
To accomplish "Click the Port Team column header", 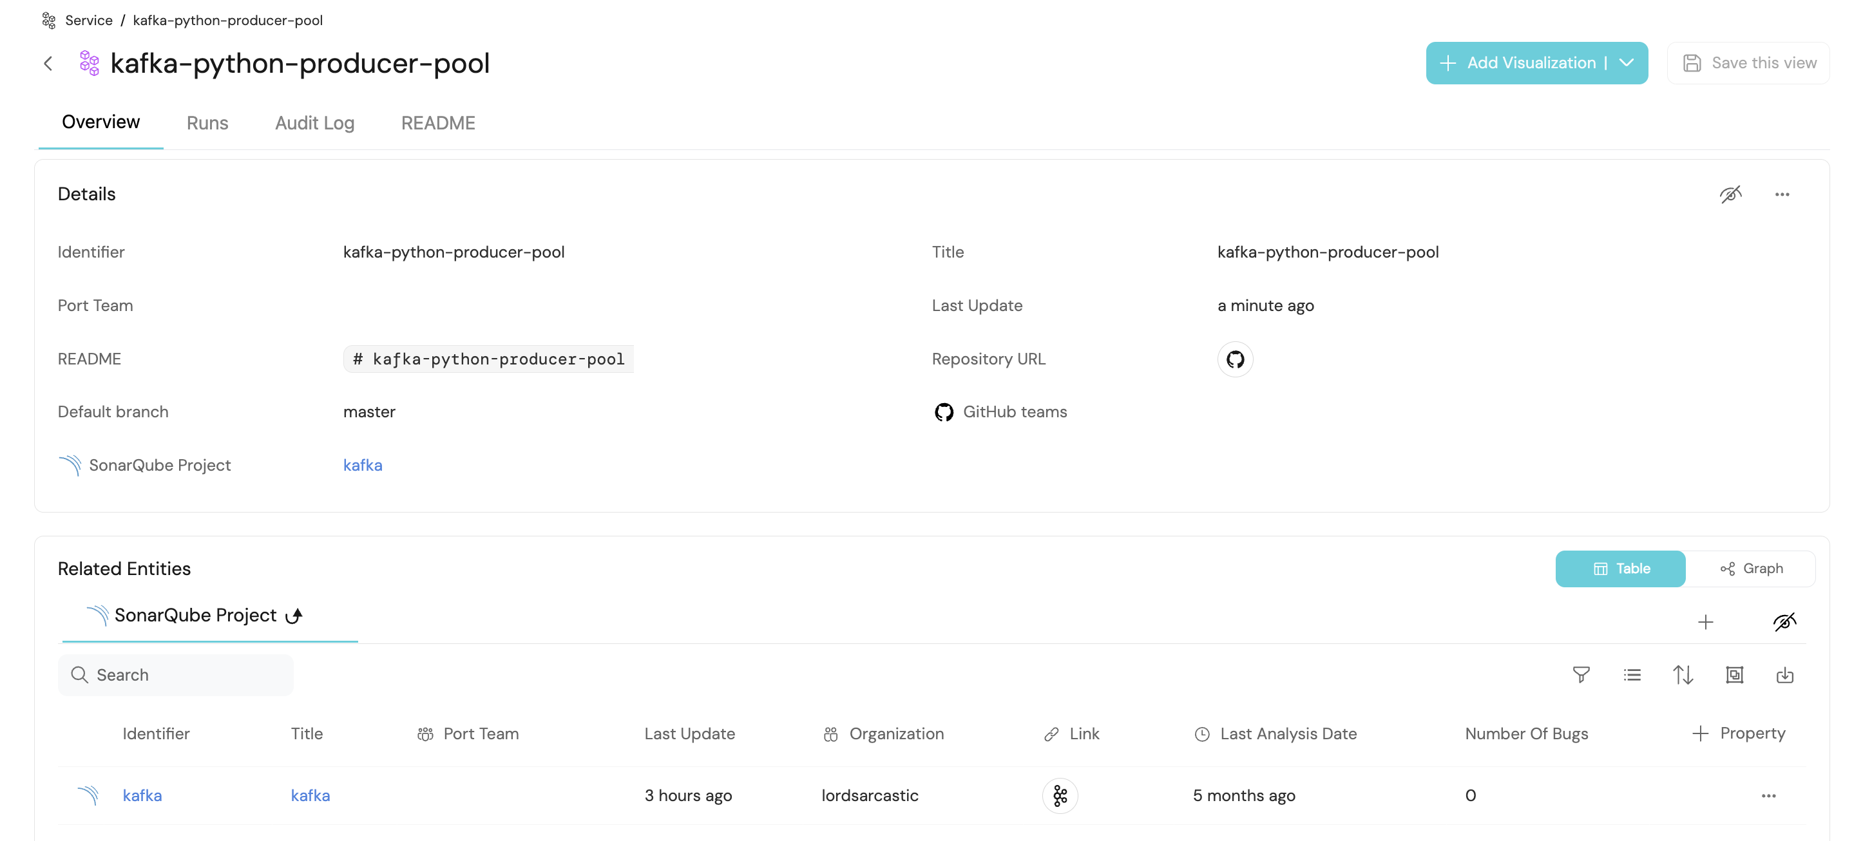I will tap(468, 734).
